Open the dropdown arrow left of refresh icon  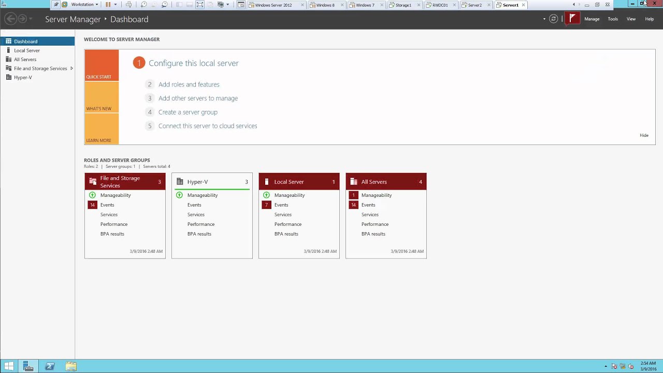coord(544,19)
